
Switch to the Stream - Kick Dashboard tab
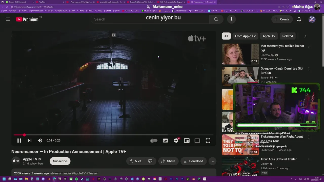coord(20,2)
